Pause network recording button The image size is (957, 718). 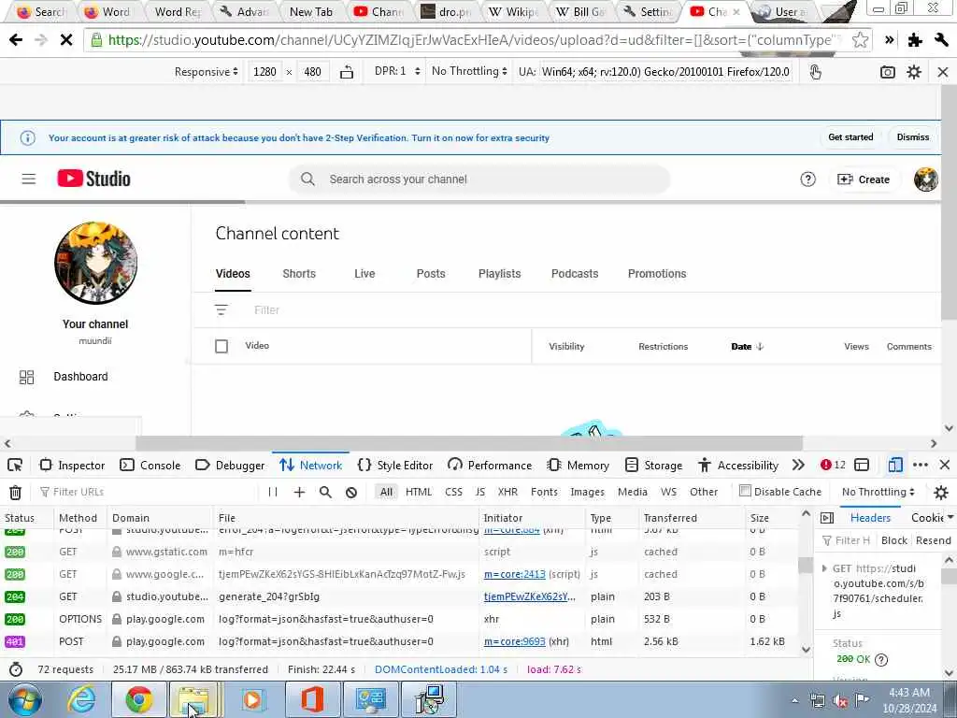pyautogui.click(x=273, y=492)
